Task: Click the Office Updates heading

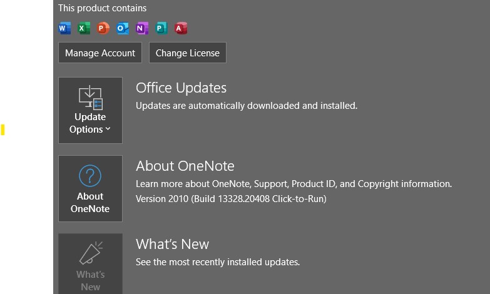Action: (x=181, y=88)
